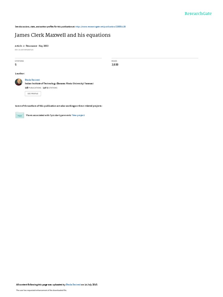Click the Indian Institute of Technology affiliation
The image size is (223, 297).
pos(59,84)
